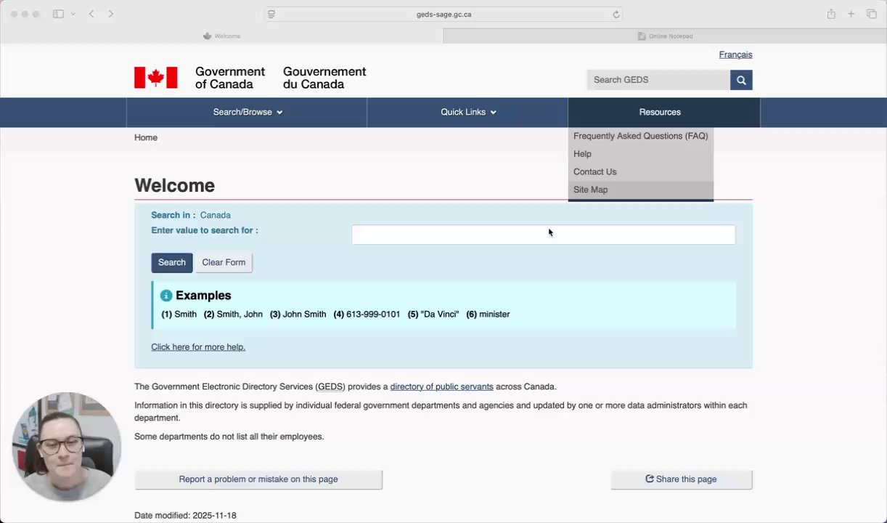The image size is (887, 523).
Task: Open sidebar dropdown arrow in Safari toolbar
Action: pyautogui.click(x=73, y=14)
